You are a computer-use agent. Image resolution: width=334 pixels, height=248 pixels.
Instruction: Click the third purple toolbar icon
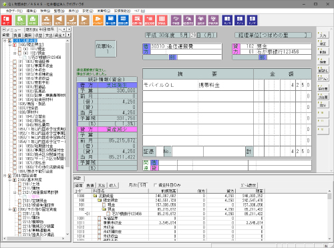click(201, 20)
